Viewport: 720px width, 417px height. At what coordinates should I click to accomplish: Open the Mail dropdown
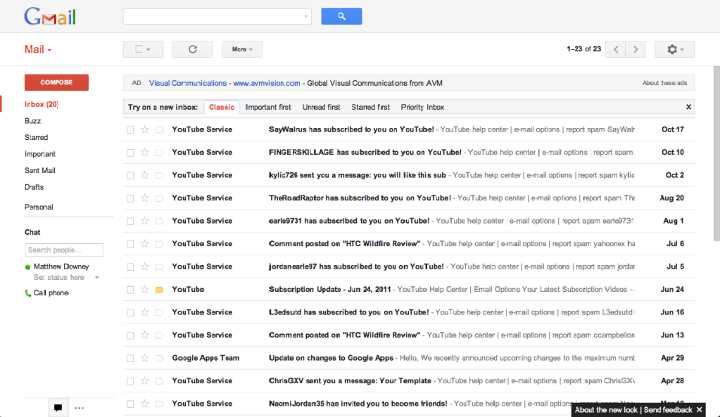(37, 49)
